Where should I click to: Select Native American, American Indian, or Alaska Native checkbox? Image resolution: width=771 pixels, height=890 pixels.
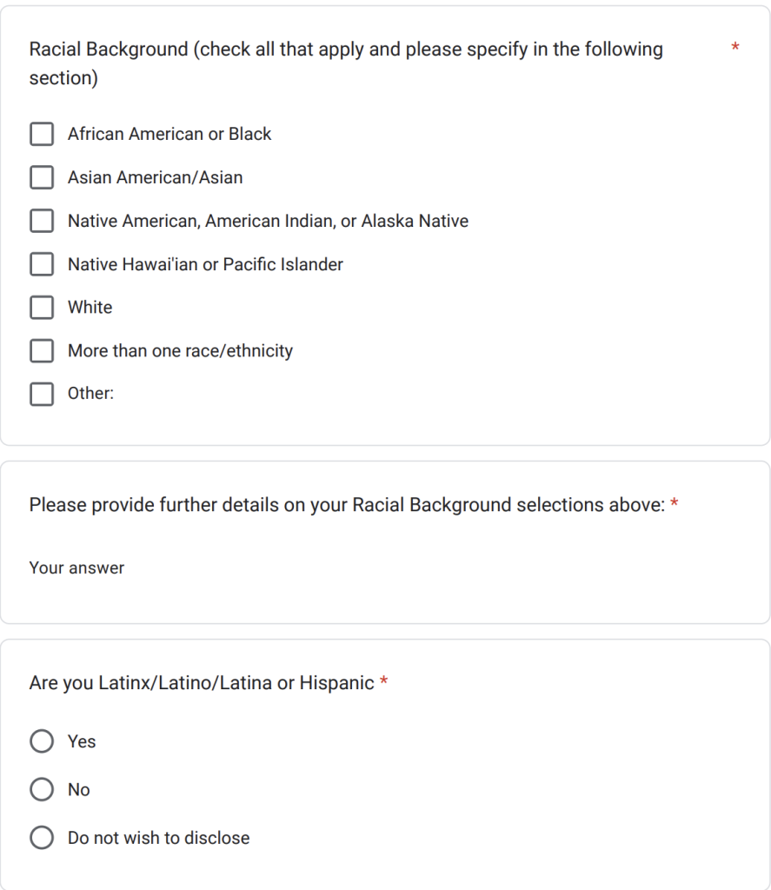tap(42, 221)
